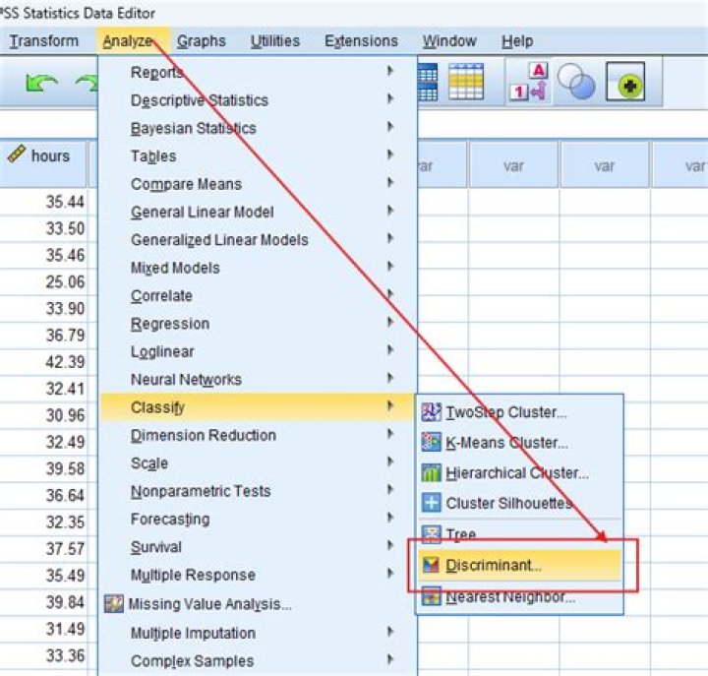Open the Graphs menu

click(x=202, y=41)
